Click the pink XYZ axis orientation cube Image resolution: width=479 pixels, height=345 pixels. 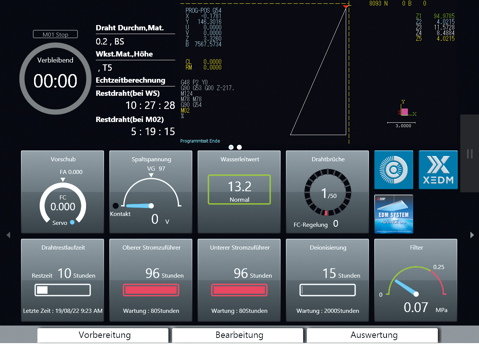click(405, 112)
